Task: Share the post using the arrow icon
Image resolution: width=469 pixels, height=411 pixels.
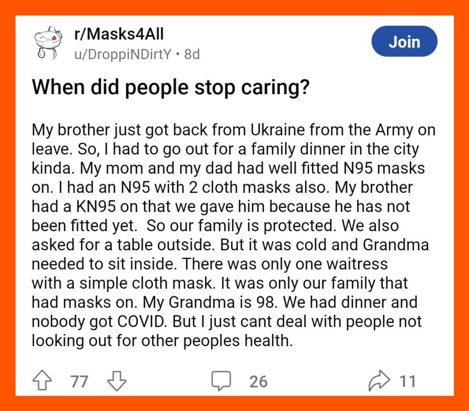Action: (x=379, y=380)
